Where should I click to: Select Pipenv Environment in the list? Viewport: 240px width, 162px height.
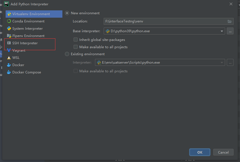tap(34, 36)
